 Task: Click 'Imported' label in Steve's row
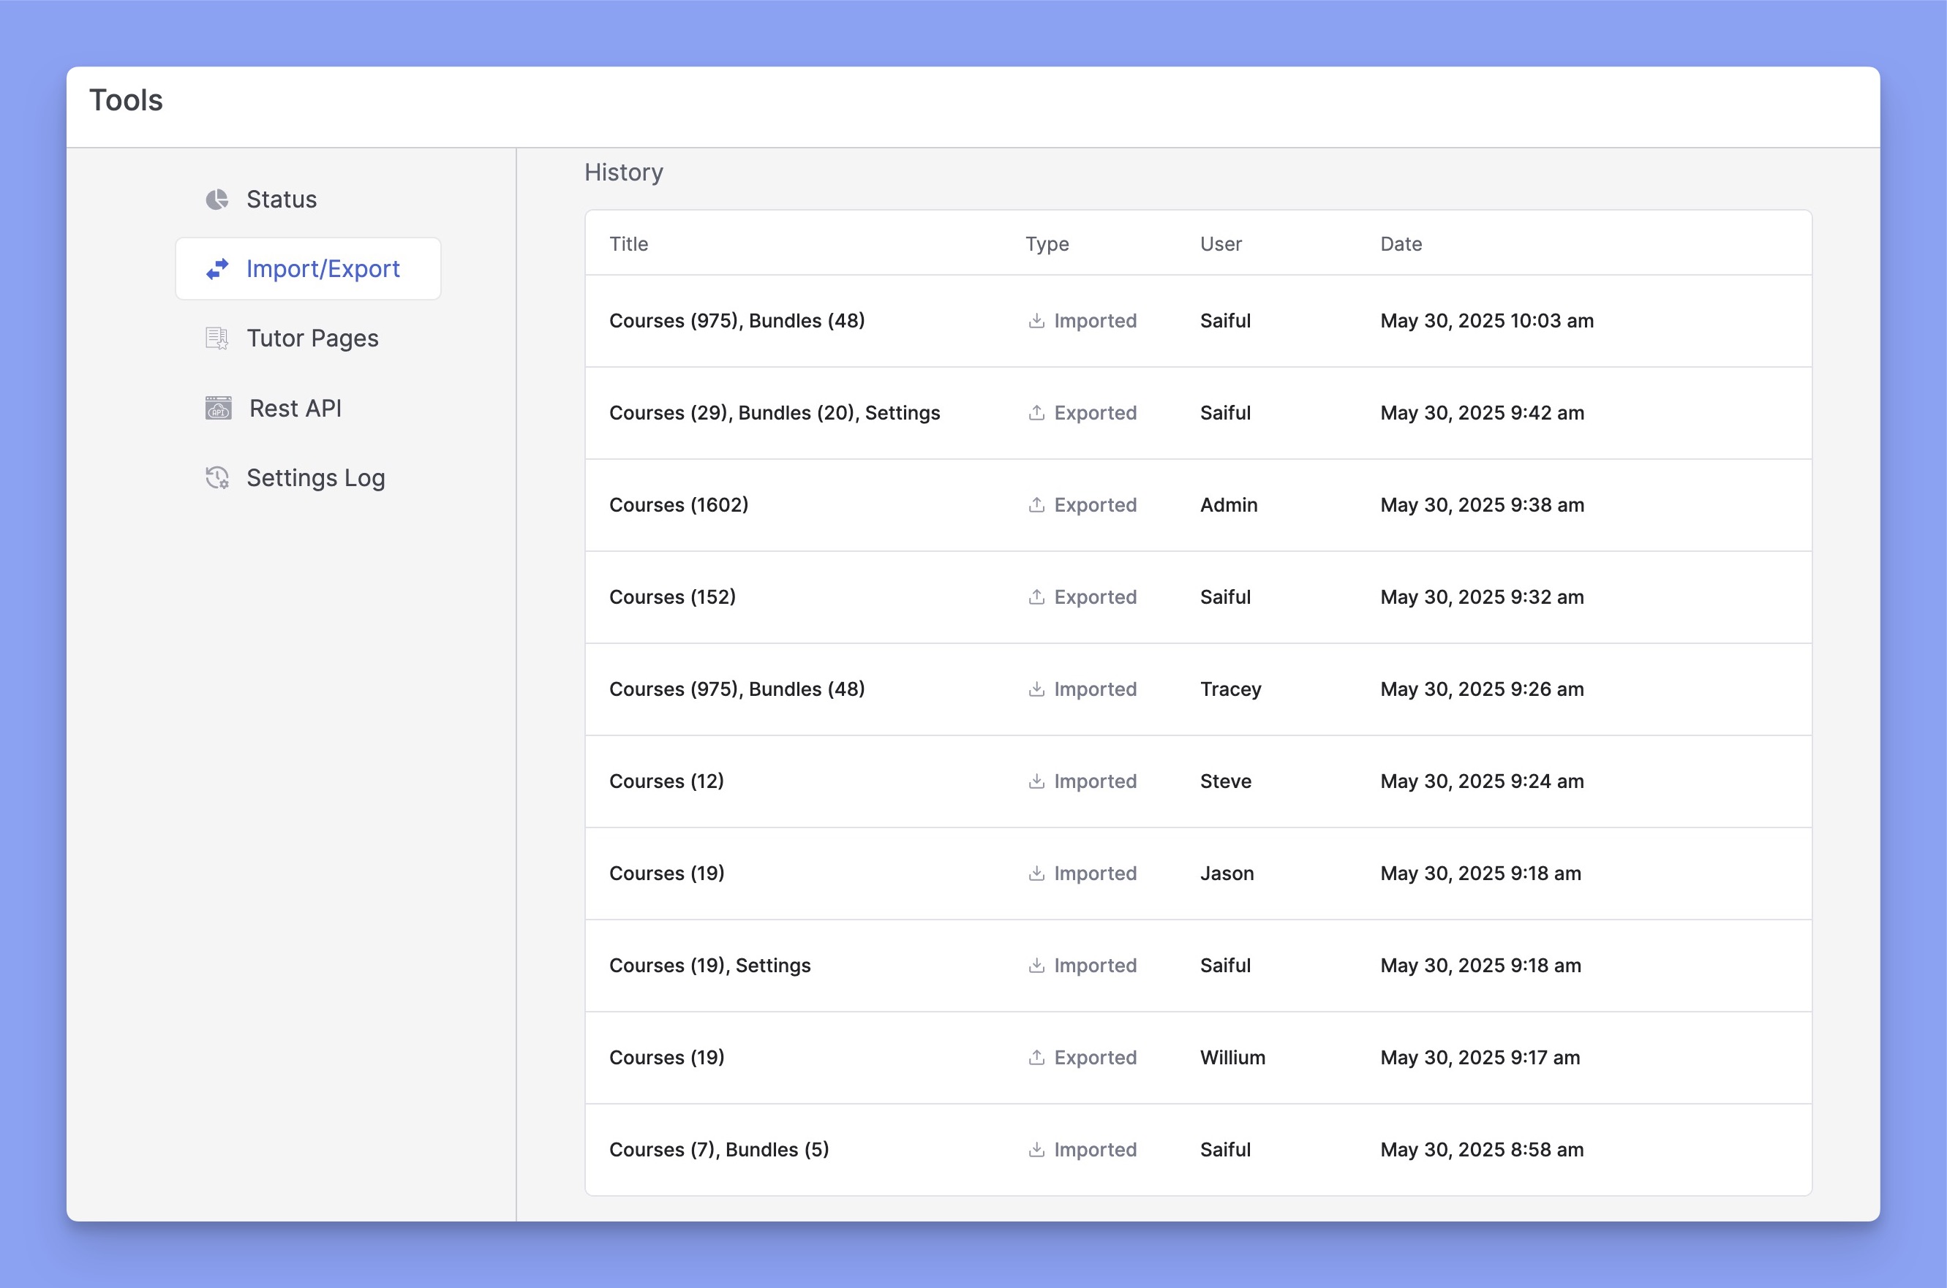[1096, 781]
